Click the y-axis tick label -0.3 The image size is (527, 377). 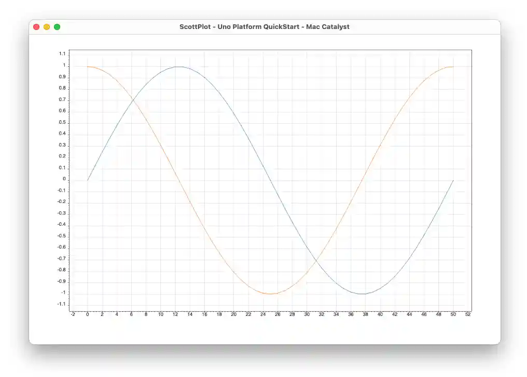(62, 213)
